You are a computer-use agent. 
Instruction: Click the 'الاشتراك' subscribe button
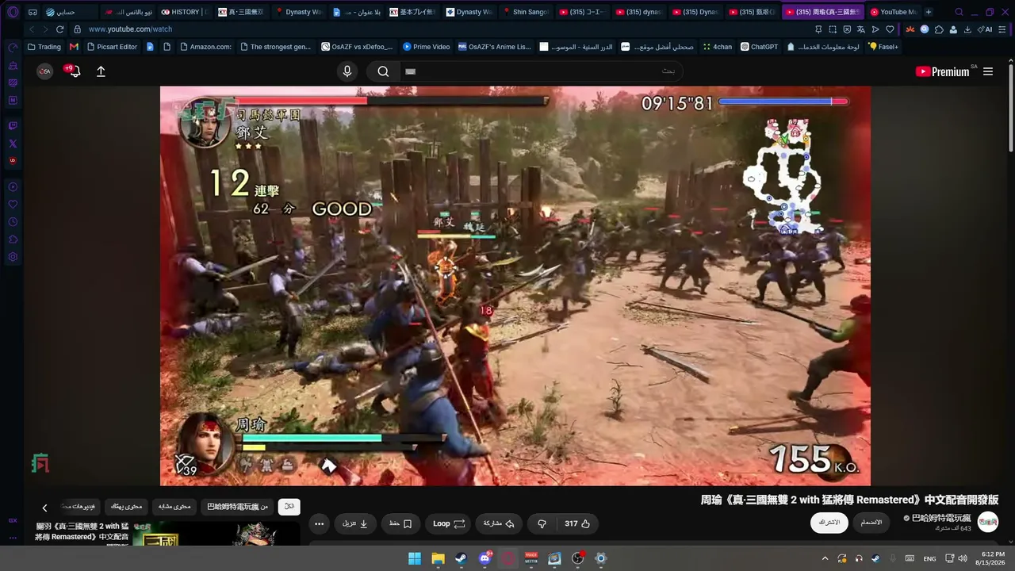coord(829,523)
